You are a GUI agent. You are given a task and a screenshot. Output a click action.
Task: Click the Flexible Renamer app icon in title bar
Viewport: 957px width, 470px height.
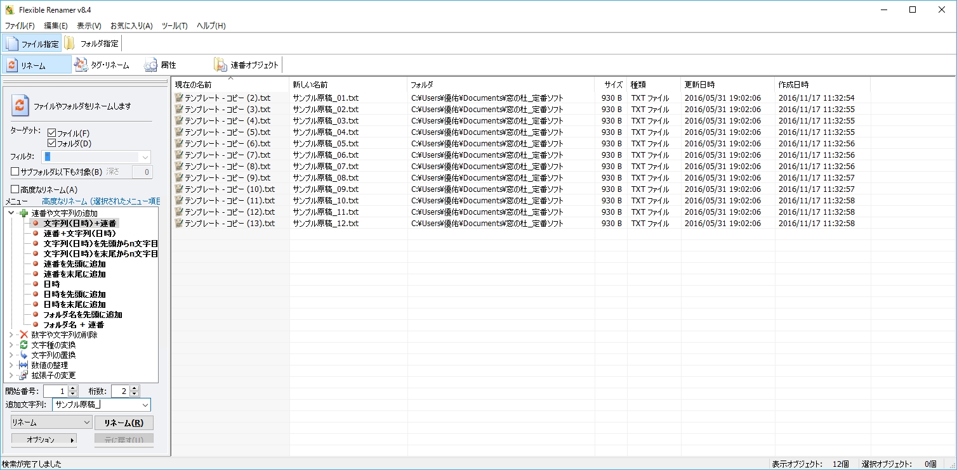(9, 10)
